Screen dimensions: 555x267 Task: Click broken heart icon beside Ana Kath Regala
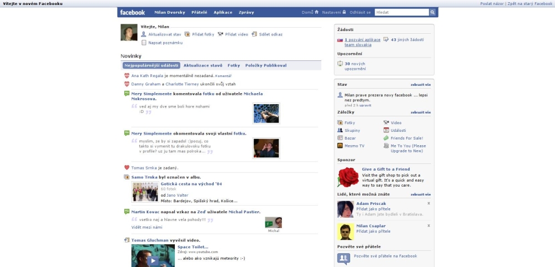[x=127, y=75]
